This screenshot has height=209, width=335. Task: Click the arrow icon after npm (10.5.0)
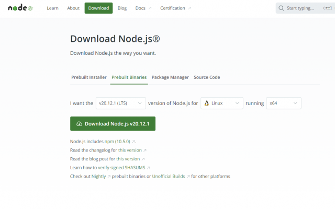pos(133,142)
